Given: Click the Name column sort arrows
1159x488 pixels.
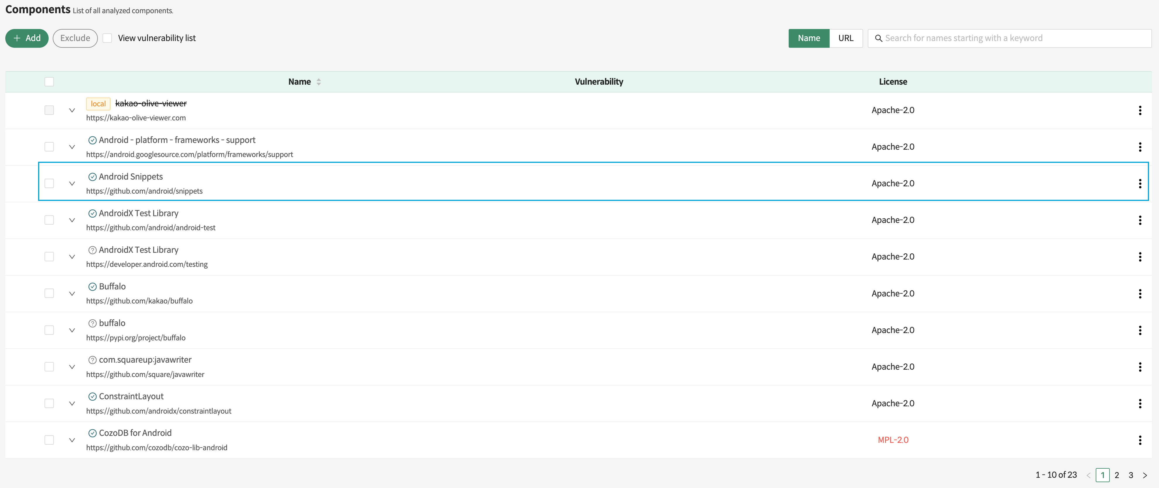Looking at the screenshot, I should coord(318,82).
